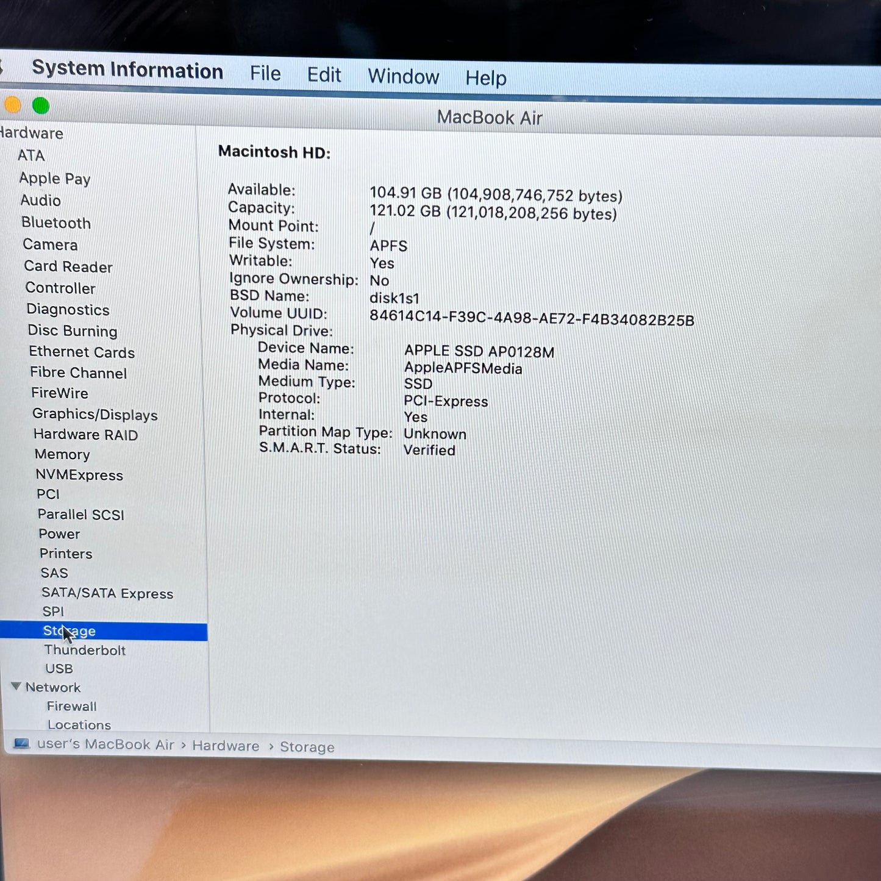Viewport: 881px width, 881px height.
Task: Select ATA in the sidebar
Action: click(31, 155)
